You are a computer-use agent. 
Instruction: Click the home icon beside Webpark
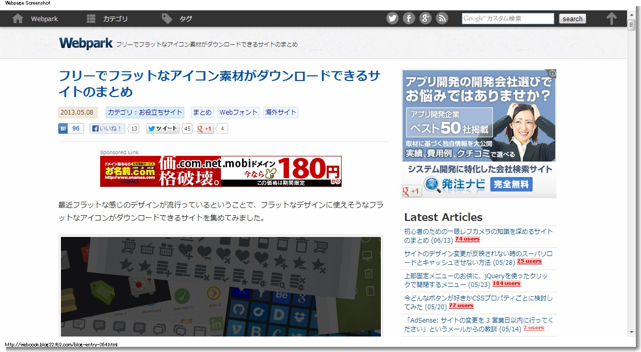(x=18, y=19)
